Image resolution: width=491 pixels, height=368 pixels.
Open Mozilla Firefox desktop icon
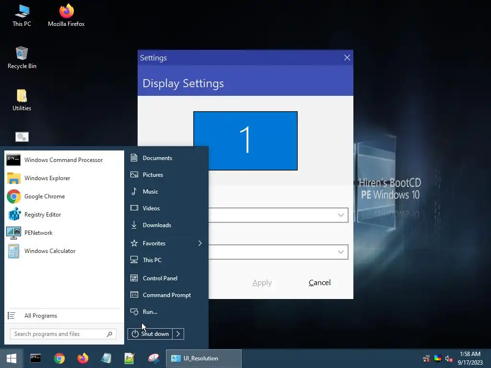(66, 15)
